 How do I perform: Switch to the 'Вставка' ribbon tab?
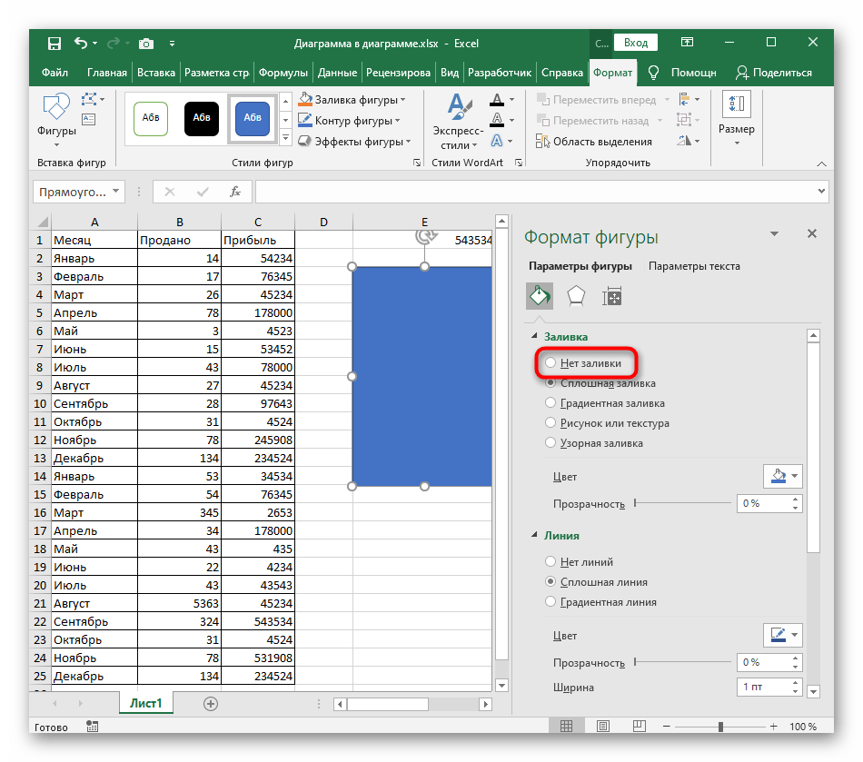155,73
